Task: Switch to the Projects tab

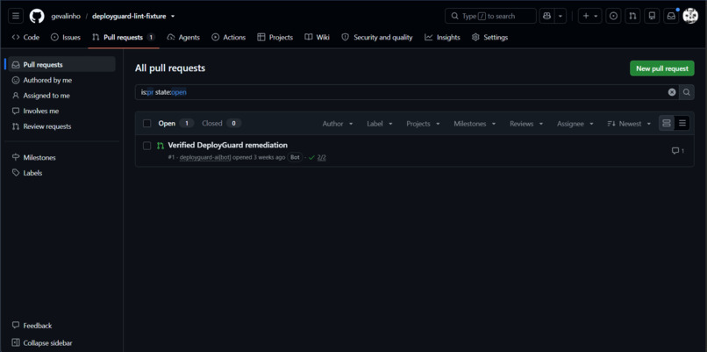Action: [275, 38]
